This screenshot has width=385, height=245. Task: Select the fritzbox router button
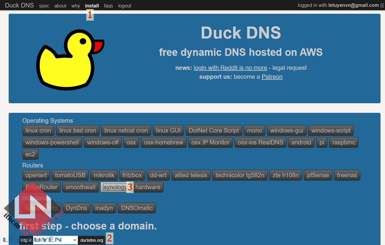pyautogui.click(x=132, y=175)
